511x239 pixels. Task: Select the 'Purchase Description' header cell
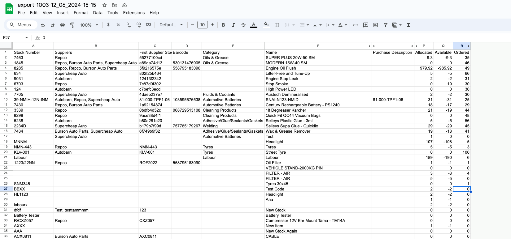(393, 52)
